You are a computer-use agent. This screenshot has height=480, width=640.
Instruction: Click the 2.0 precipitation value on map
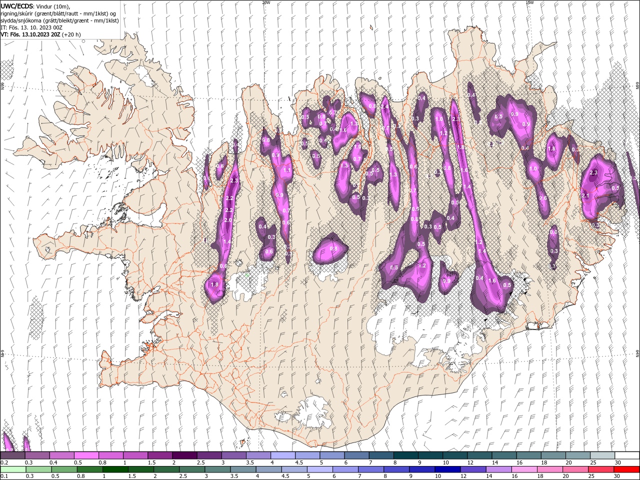click(228, 220)
